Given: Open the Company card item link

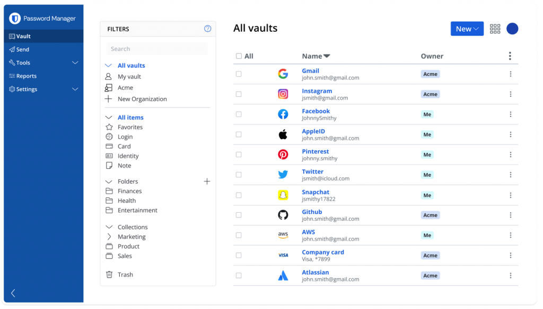Looking at the screenshot, I should coord(323,252).
